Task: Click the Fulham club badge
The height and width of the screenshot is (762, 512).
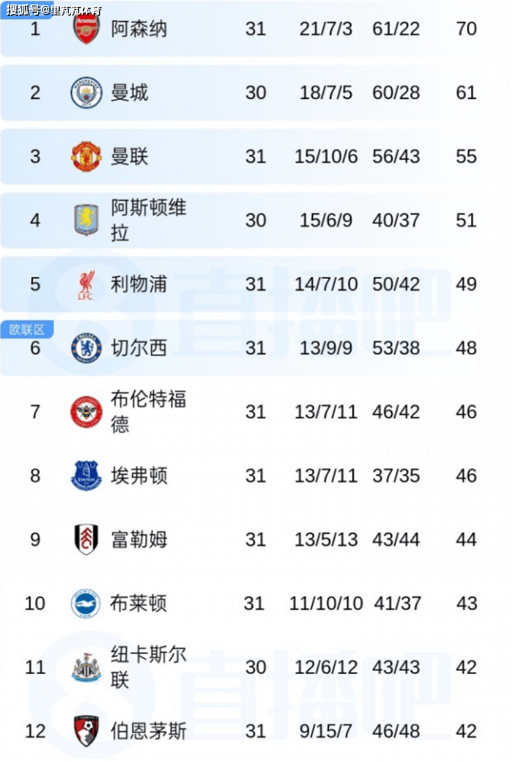Action: tap(86, 539)
